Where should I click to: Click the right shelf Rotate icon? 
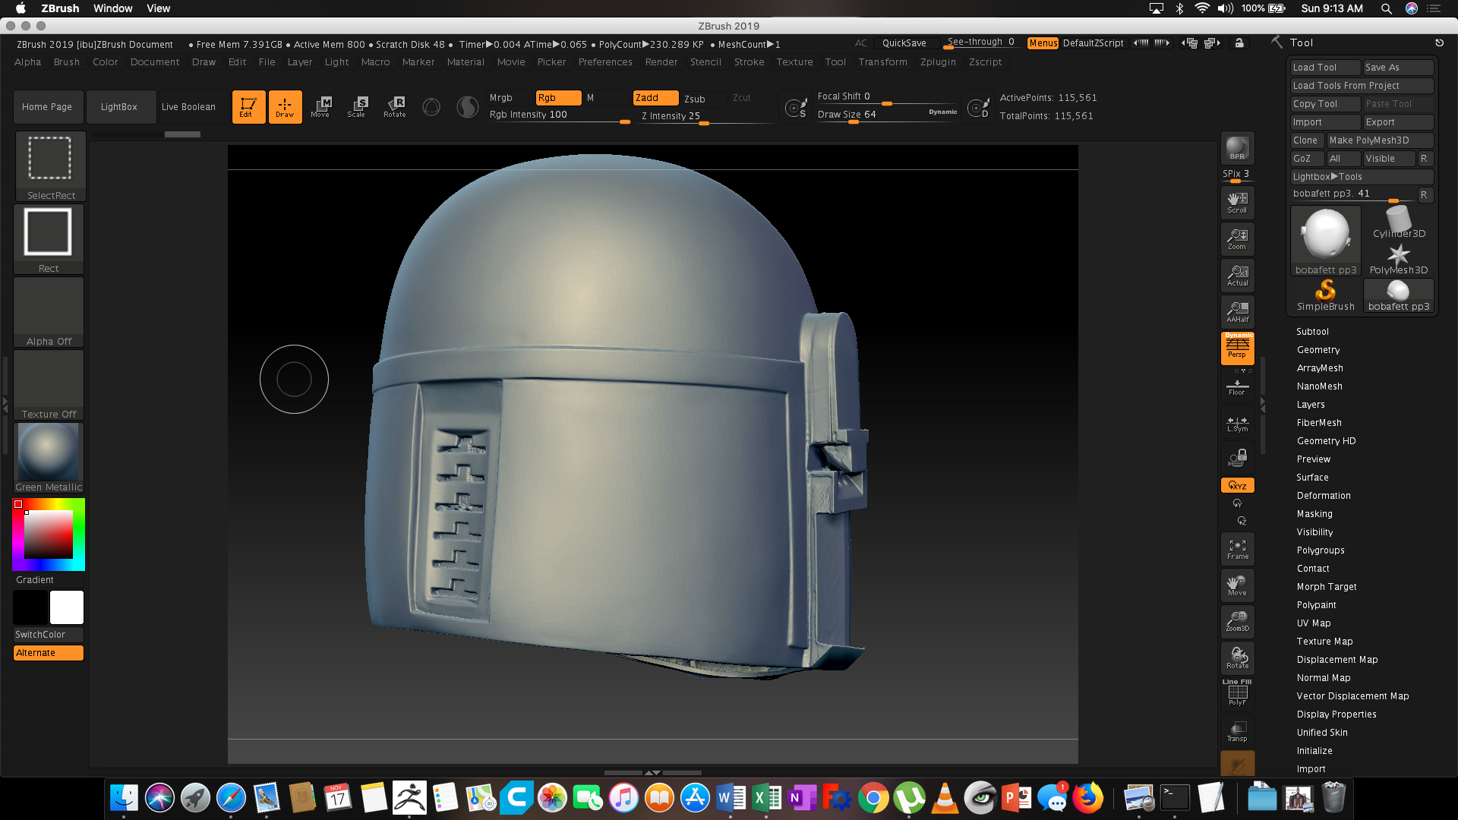[x=1237, y=658]
